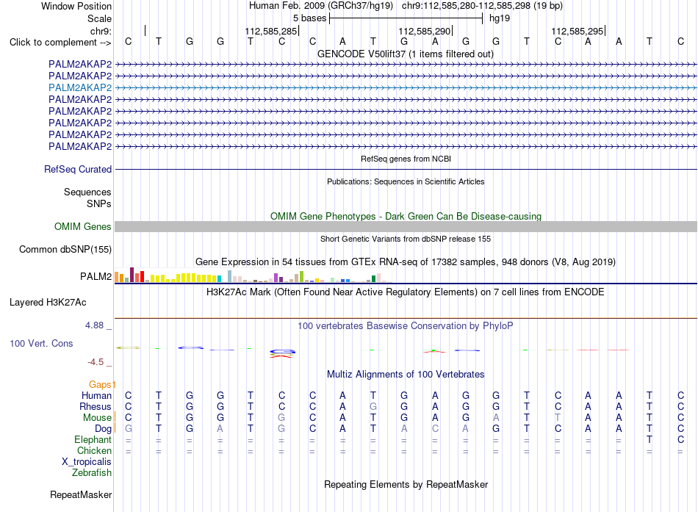Click the light-blue highlighted PALM2AKAP2 transcript label
This screenshot has width=698, height=512.
[x=80, y=87]
